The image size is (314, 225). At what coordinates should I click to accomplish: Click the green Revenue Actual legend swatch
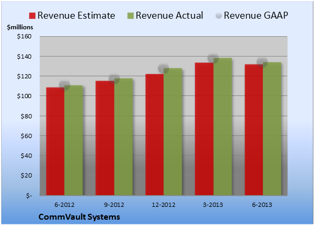pyautogui.click(x=130, y=15)
